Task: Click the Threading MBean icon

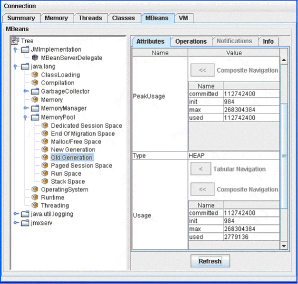Action: tap(35, 206)
